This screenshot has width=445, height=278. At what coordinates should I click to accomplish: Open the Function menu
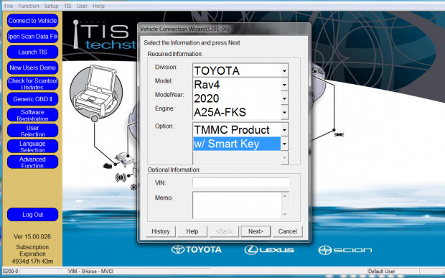[29, 6]
